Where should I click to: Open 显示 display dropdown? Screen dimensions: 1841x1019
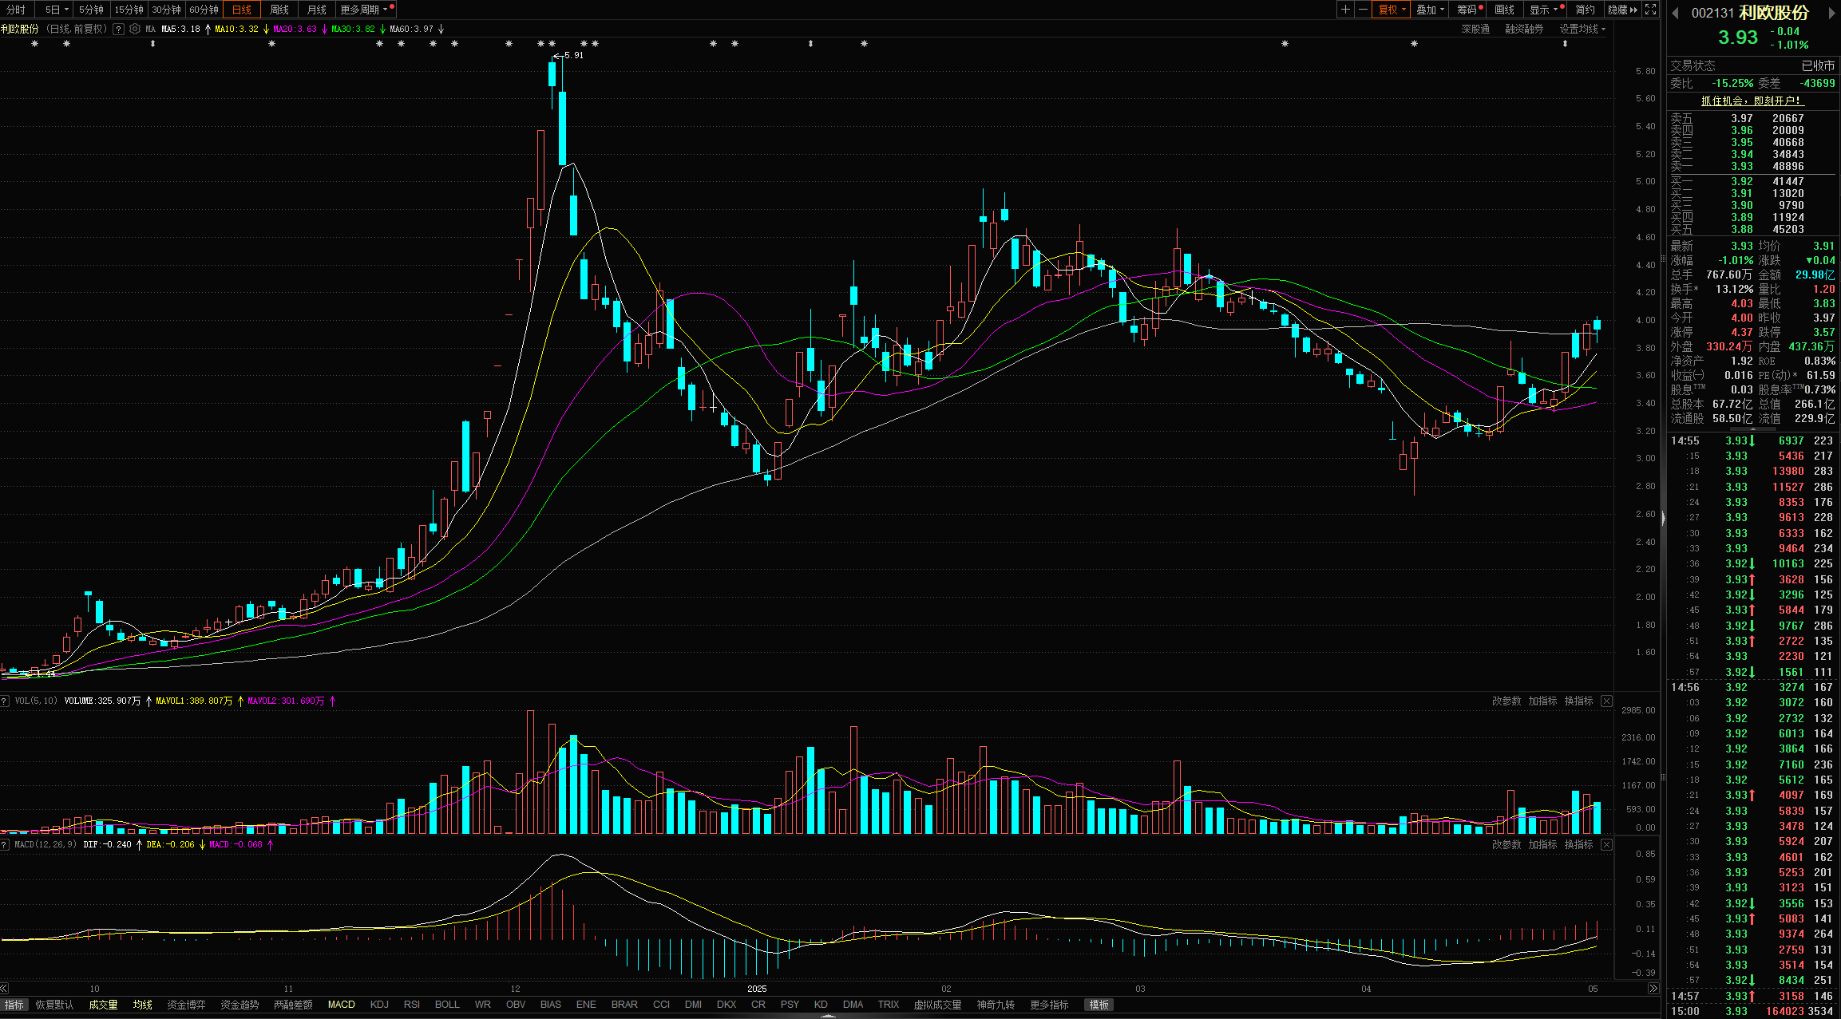click(x=1543, y=10)
